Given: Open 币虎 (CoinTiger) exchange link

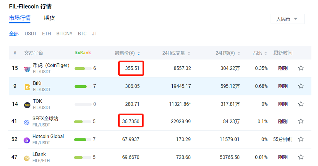Looking at the screenshot, I should pyautogui.click(x=51, y=65).
